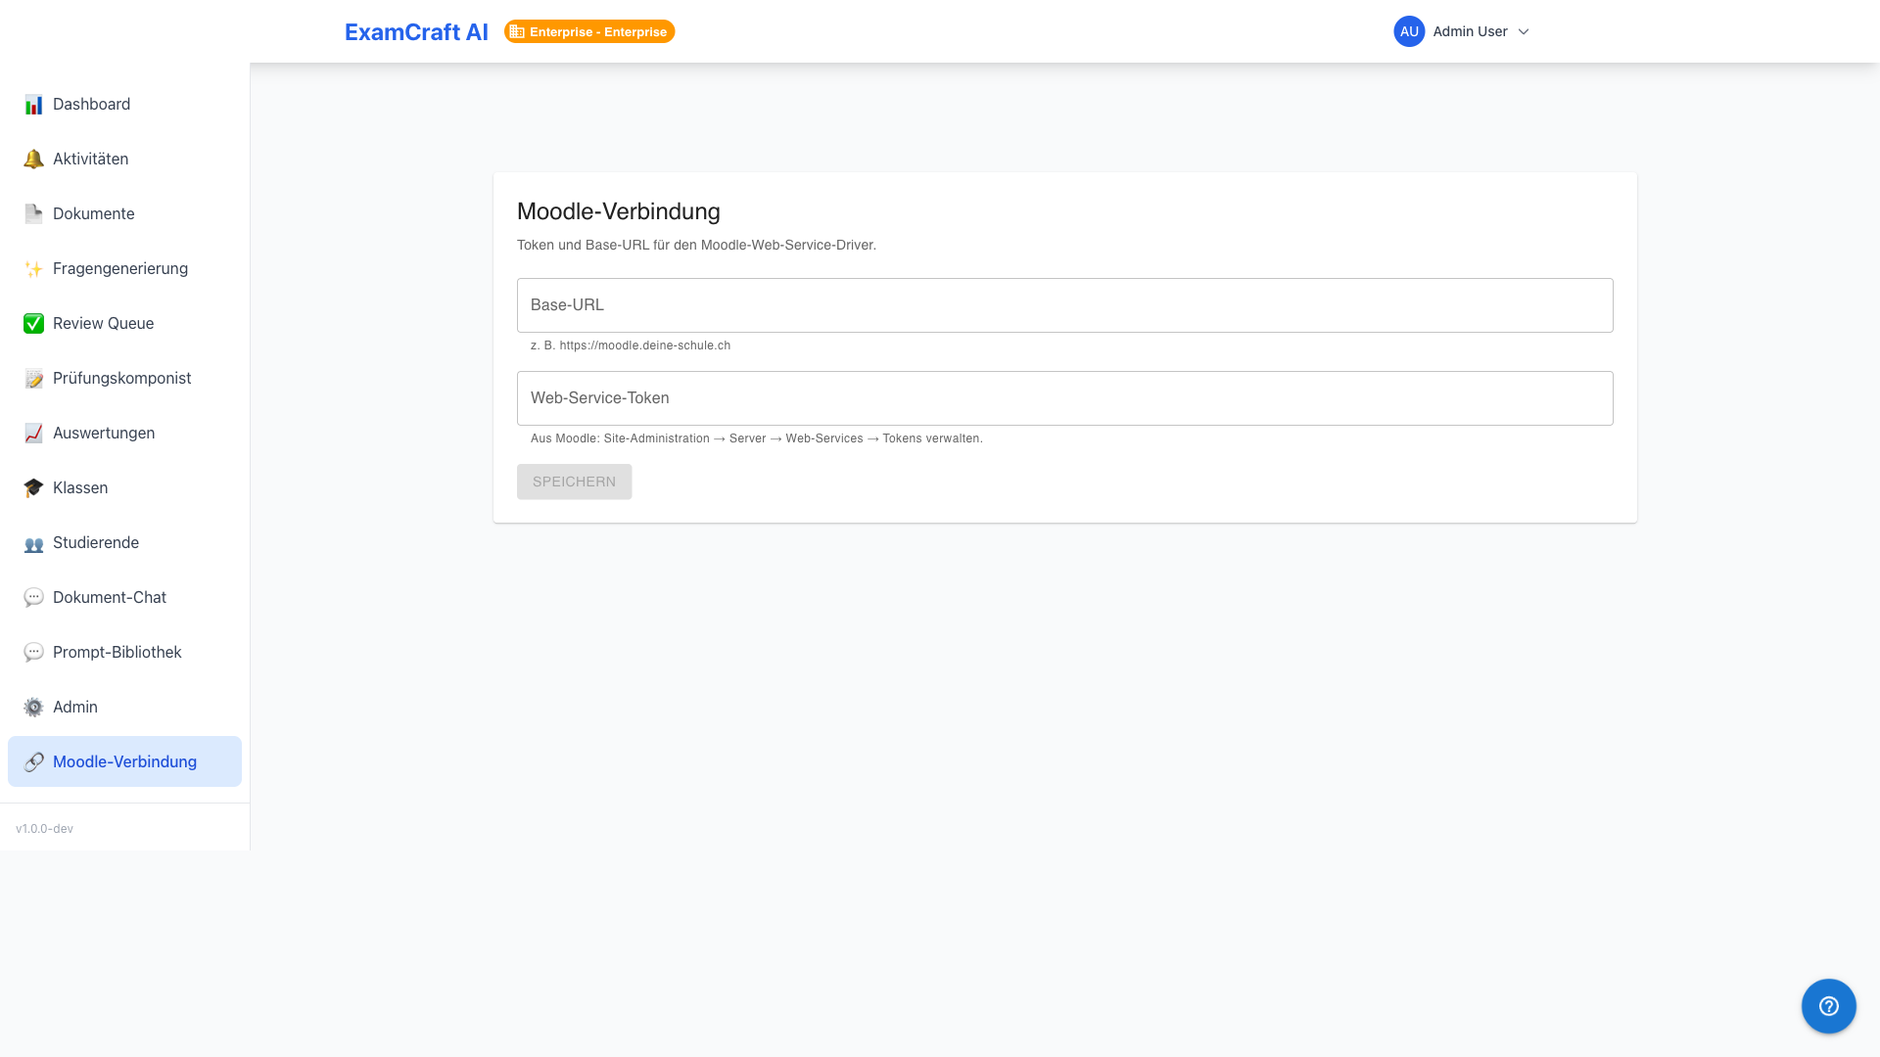
Task: Click the Prüfungskomponist memo icon
Action: pos(33,379)
